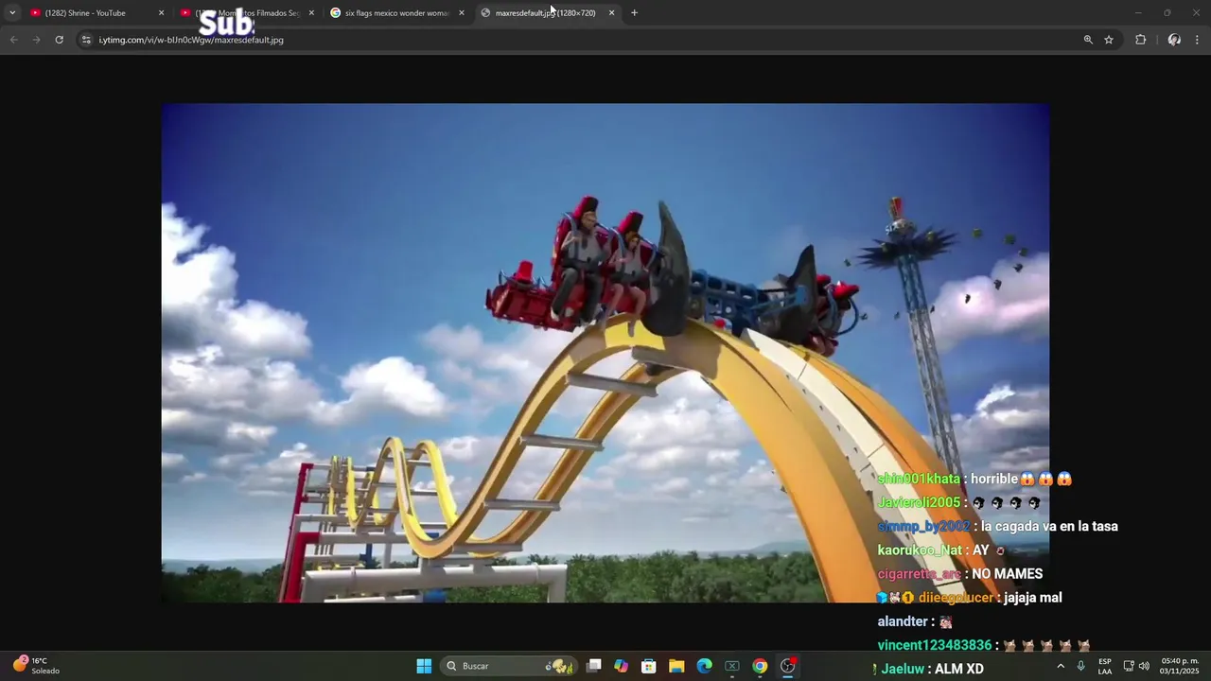Click chat message 'la cagada va en la tasa'
This screenshot has width=1211, height=681.
(1049, 527)
